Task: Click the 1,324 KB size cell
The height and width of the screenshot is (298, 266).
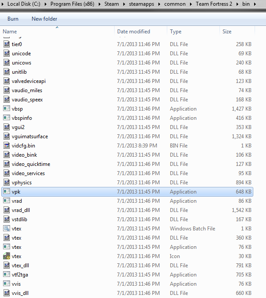Action: 241,136
